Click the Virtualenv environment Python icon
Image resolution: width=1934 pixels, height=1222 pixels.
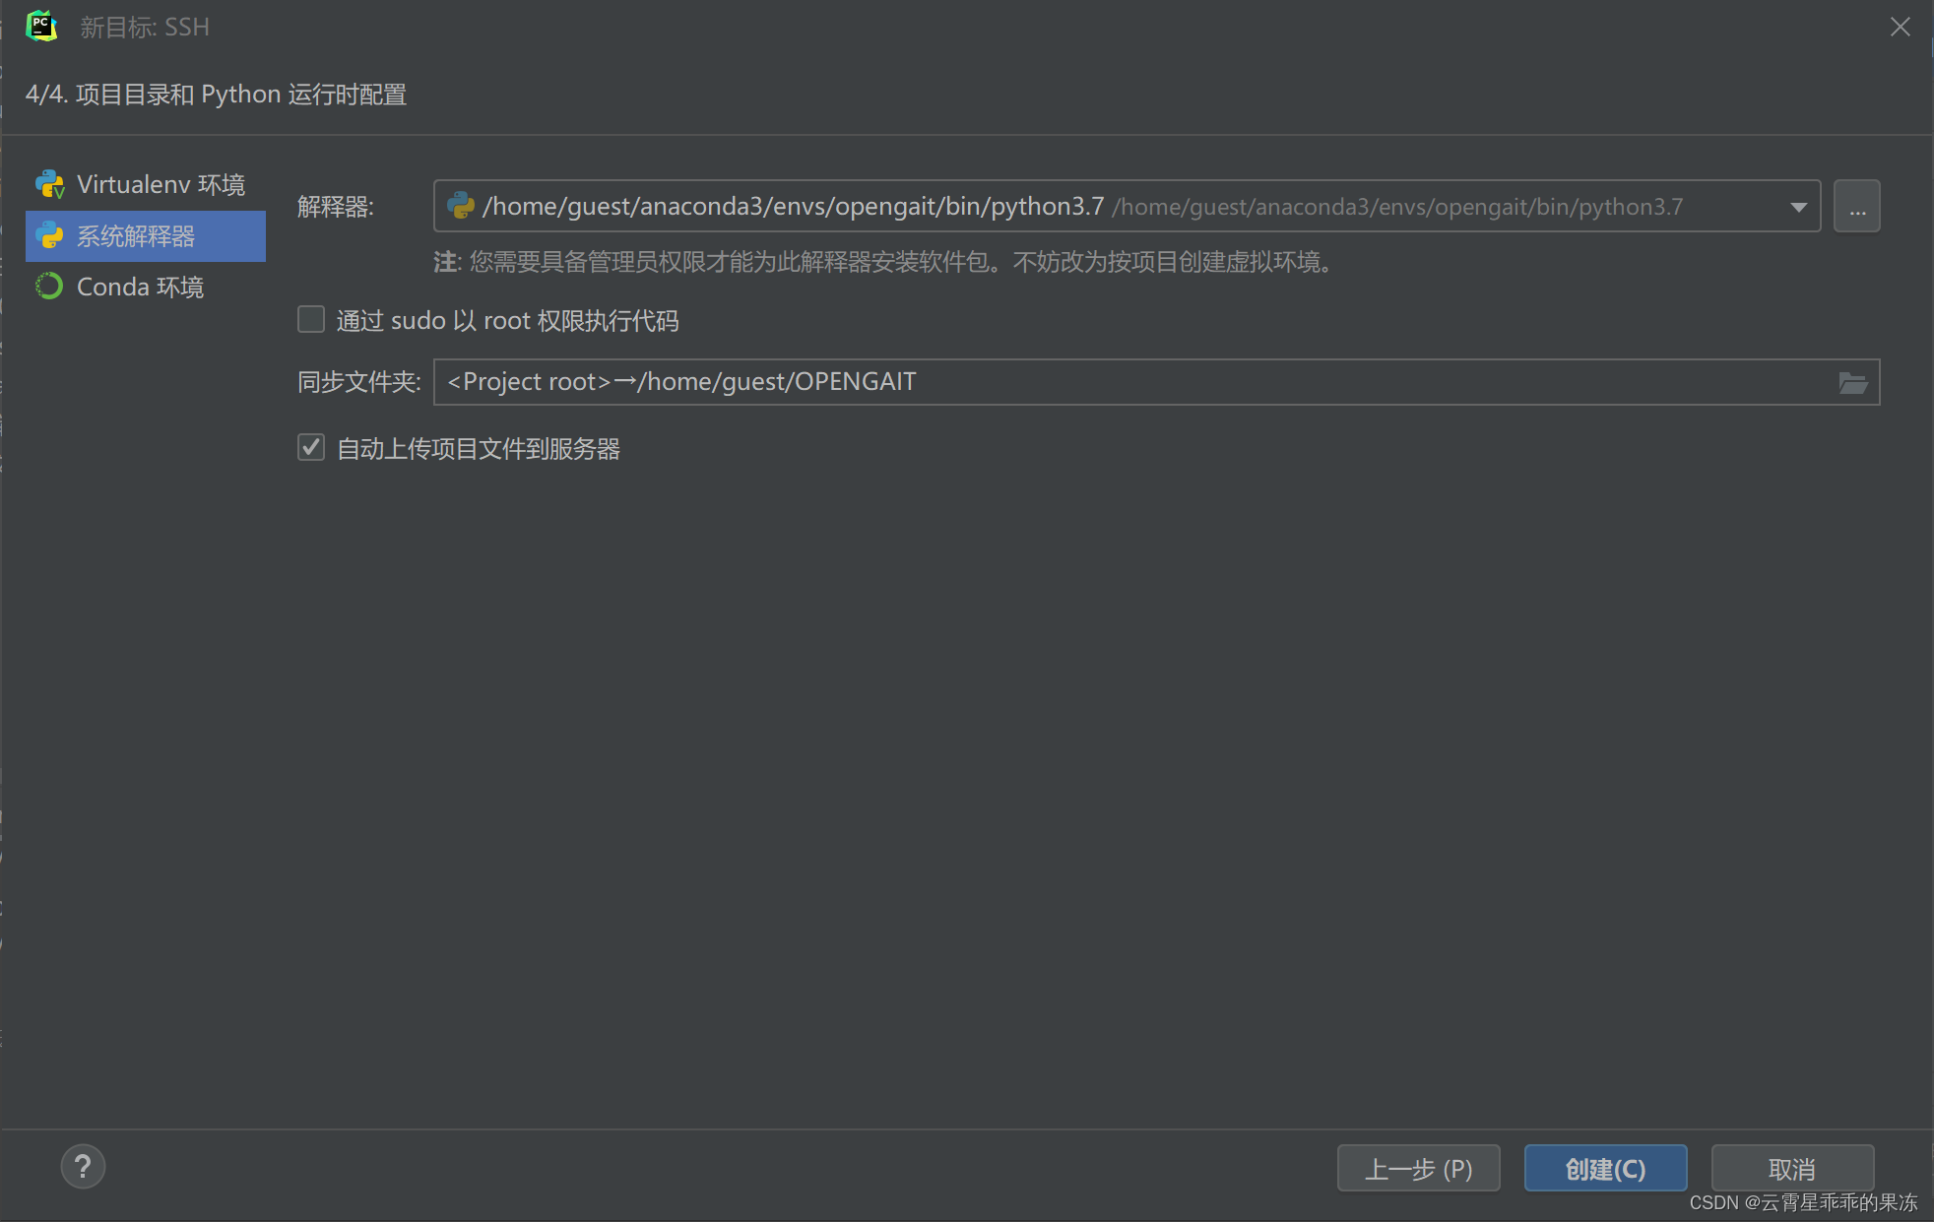49,184
